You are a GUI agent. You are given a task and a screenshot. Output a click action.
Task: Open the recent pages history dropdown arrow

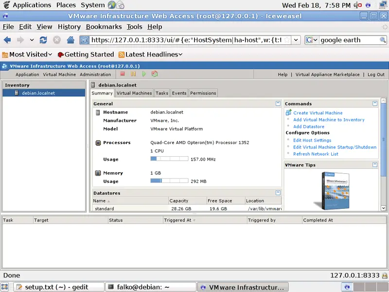pyautogui.click(x=32, y=40)
